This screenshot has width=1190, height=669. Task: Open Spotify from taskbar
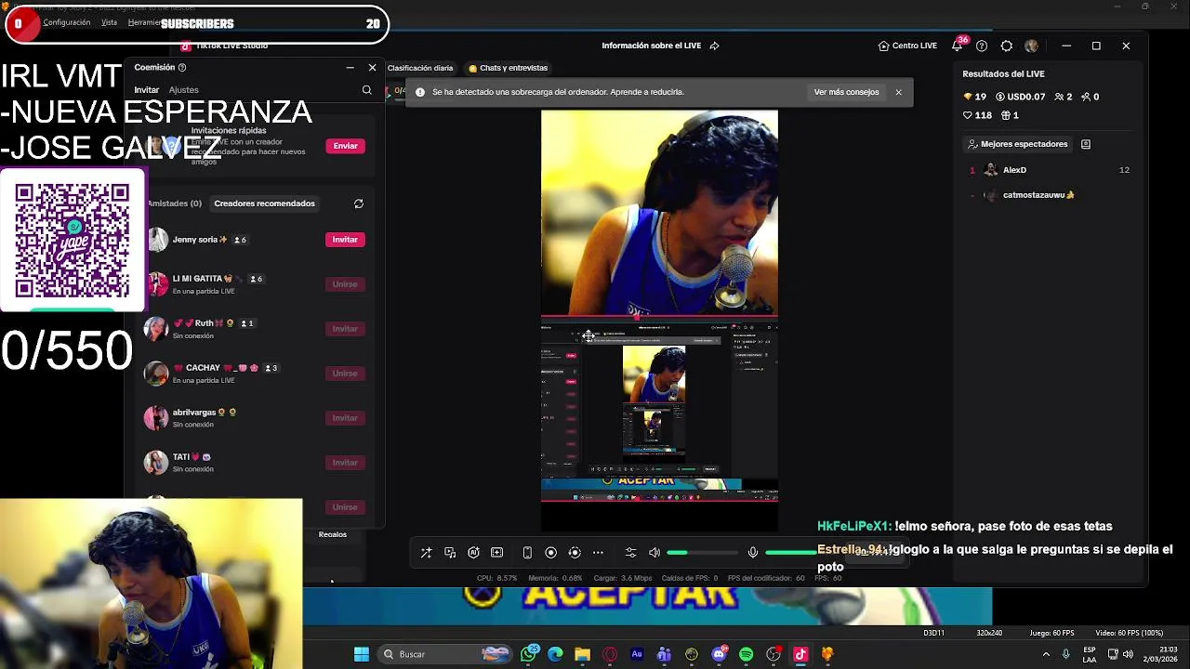(746, 654)
